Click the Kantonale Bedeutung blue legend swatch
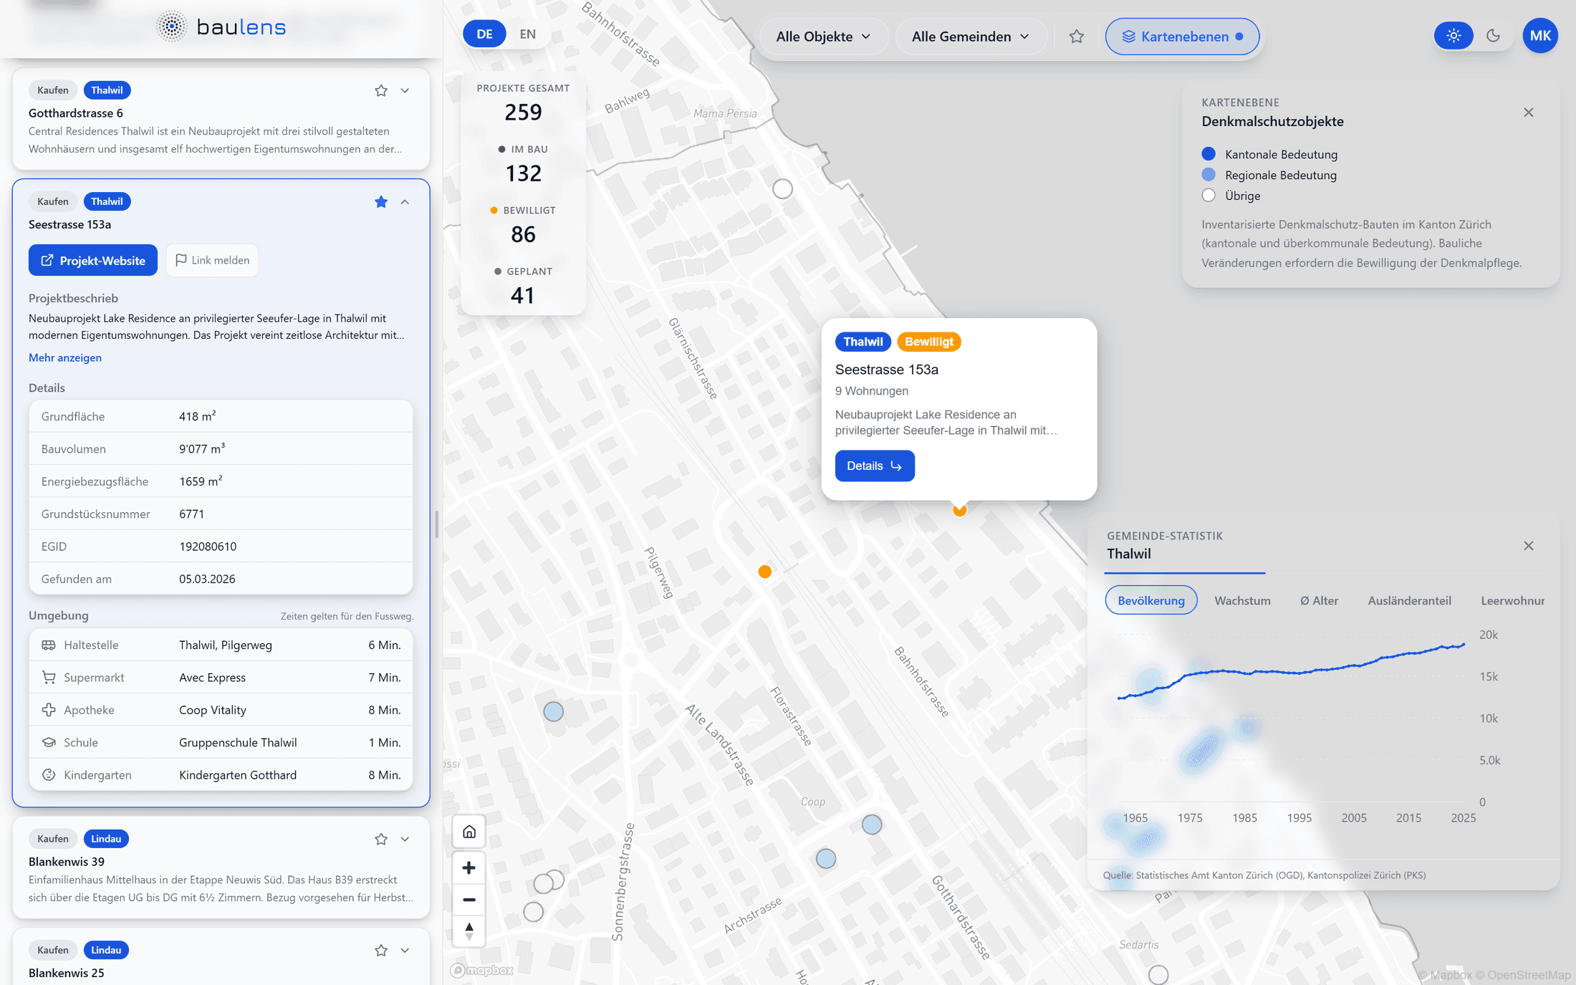The width and height of the screenshot is (1576, 985). (1209, 154)
